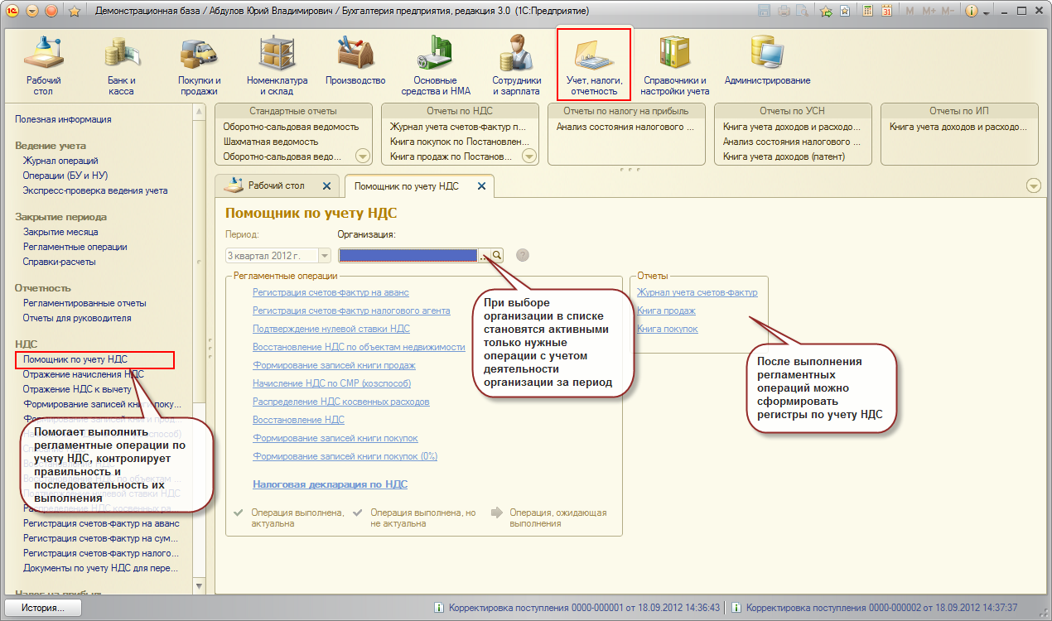This screenshot has height=621, width=1052.
Task: Click the Организация input field
Action: tap(408, 256)
